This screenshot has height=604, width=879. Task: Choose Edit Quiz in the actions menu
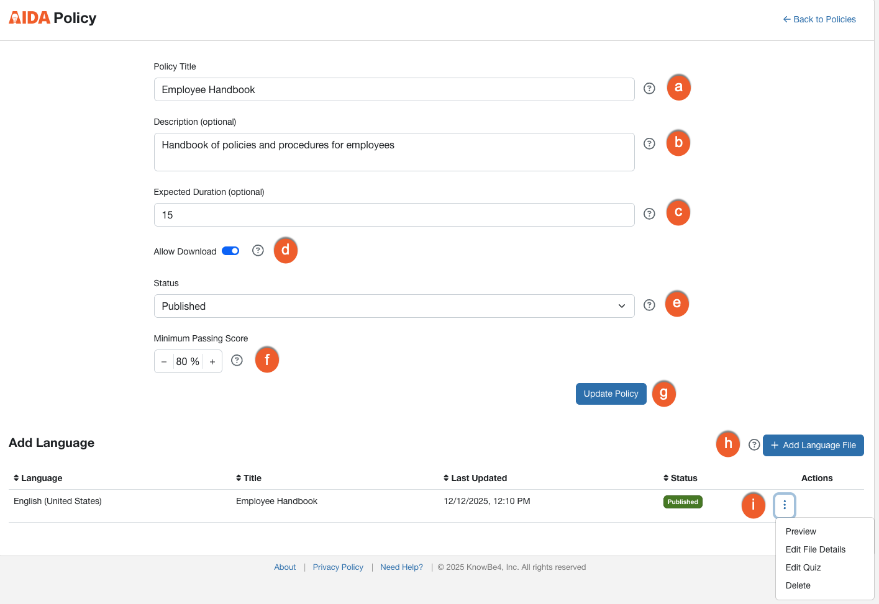pos(803,567)
